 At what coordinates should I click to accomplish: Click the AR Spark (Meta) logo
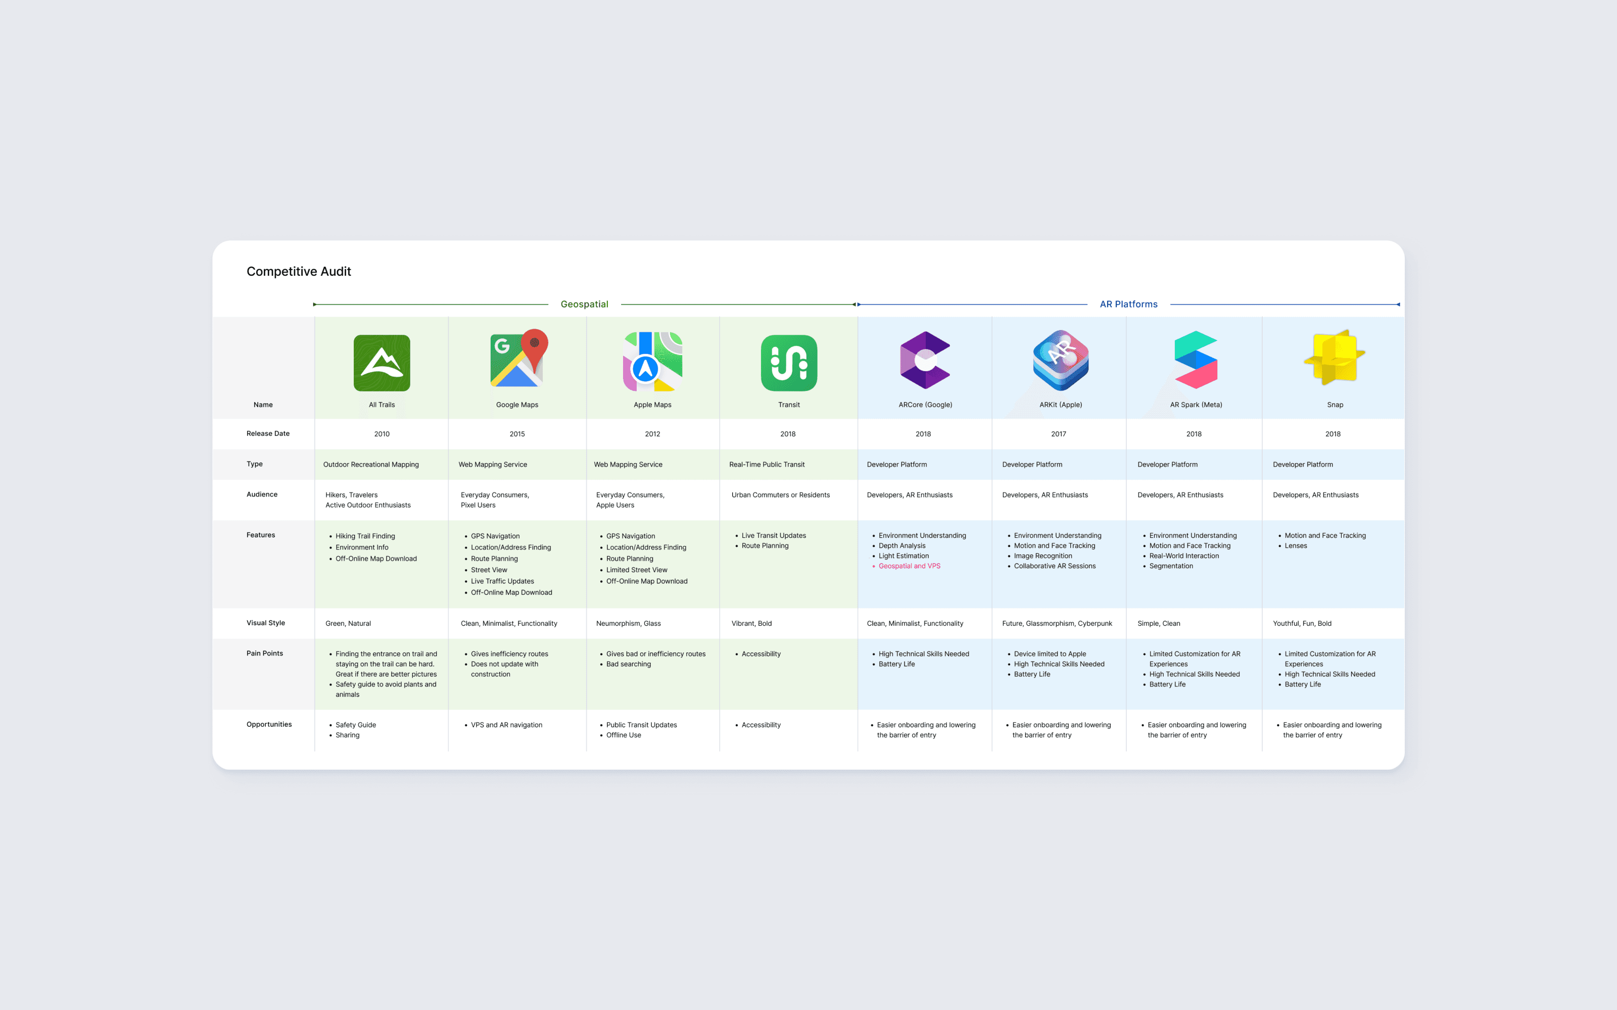pos(1196,360)
